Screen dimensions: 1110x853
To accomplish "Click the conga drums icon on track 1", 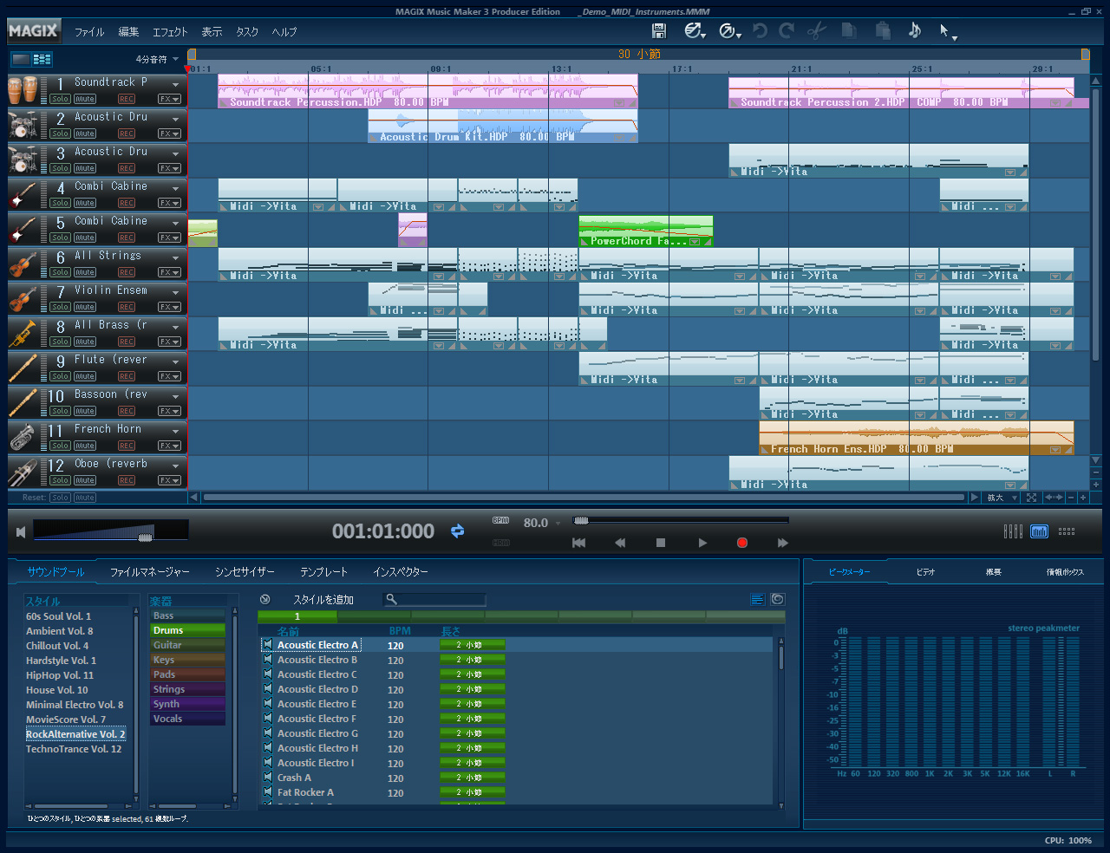I will [x=23, y=90].
